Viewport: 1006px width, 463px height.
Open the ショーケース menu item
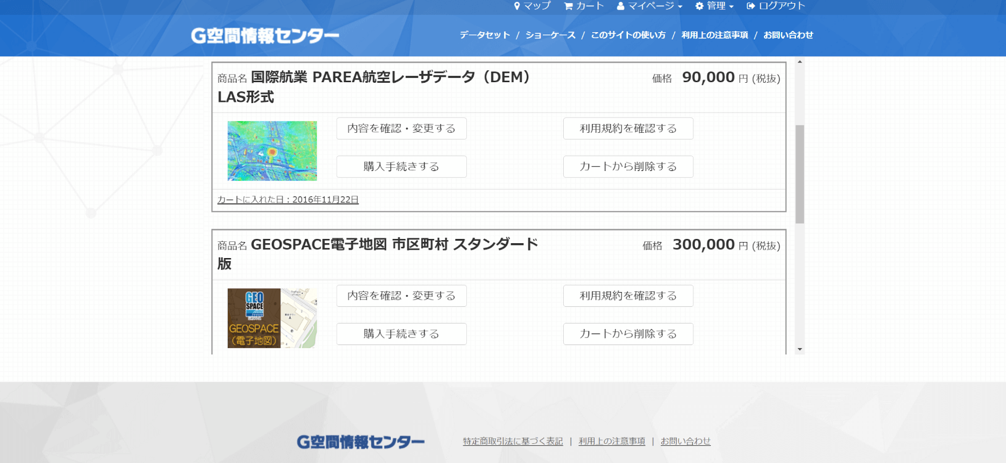(x=550, y=35)
